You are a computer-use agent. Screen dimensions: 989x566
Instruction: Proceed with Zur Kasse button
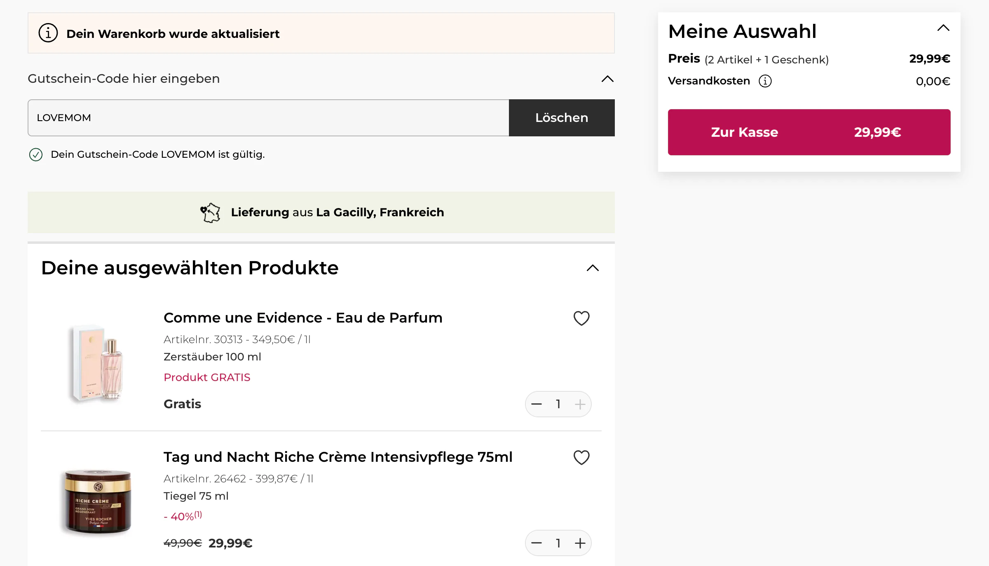pyautogui.click(x=809, y=132)
